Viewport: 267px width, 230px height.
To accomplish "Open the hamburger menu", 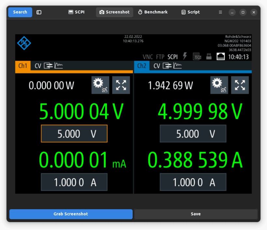I will (x=220, y=12).
